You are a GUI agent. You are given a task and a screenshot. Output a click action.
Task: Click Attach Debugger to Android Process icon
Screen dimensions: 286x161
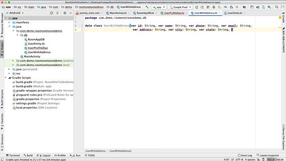(231, 7)
